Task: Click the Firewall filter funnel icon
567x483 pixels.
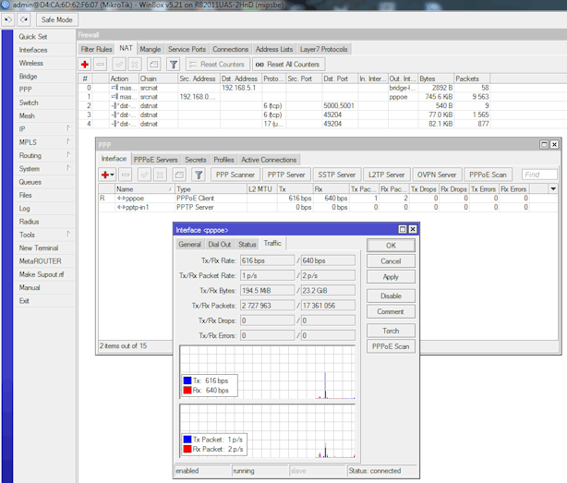Action: pyautogui.click(x=172, y=64)
